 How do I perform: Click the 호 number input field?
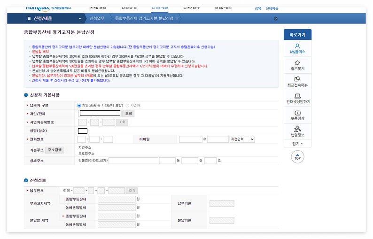(x=210, y=161)
